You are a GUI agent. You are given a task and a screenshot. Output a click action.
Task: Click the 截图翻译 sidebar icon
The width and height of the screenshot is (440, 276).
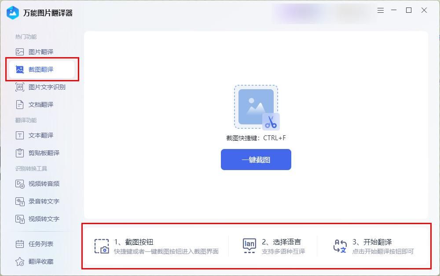click(x=20, y=69)
